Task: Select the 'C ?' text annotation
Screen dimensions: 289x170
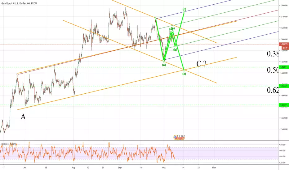Action: coord(201,64)
